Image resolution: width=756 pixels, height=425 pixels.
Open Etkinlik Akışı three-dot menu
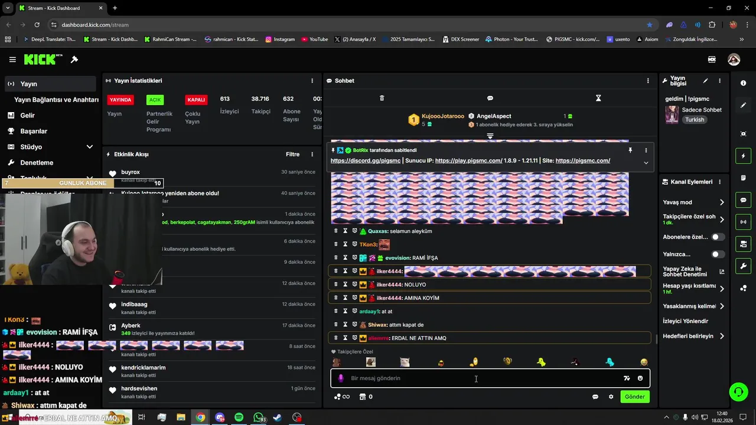pyautogui.click(x=312, y=154)
